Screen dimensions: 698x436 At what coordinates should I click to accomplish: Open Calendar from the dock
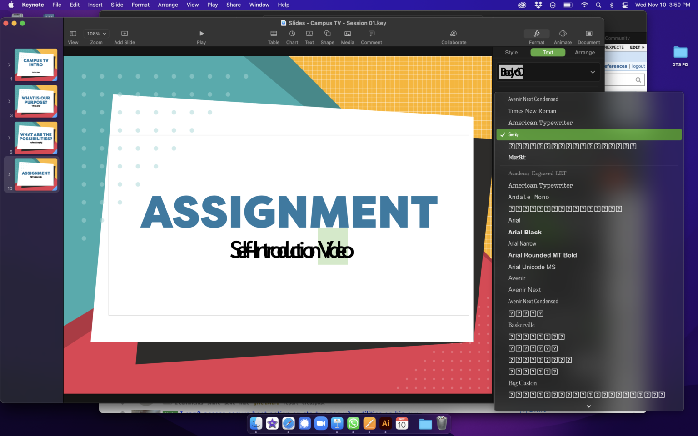(x=402, y=423)
